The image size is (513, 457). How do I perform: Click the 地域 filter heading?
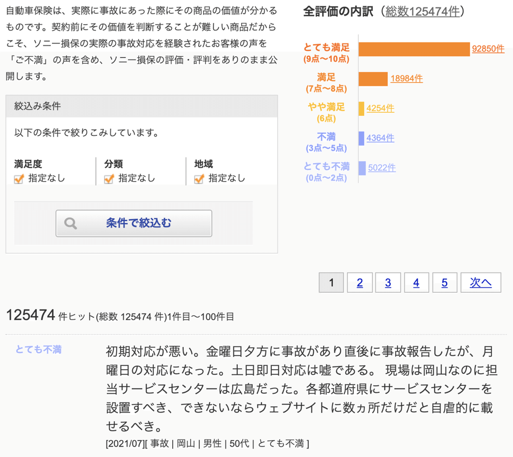pyautogui.click(x=203, y=164)
